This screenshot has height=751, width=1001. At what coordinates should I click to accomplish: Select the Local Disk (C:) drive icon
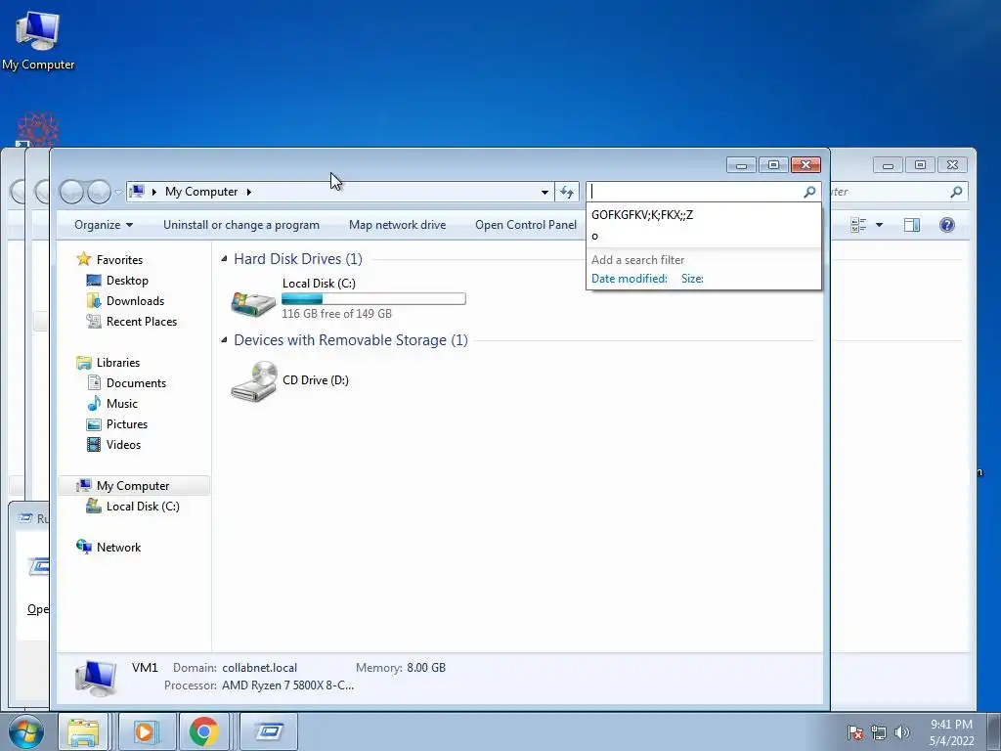(253, 303)
